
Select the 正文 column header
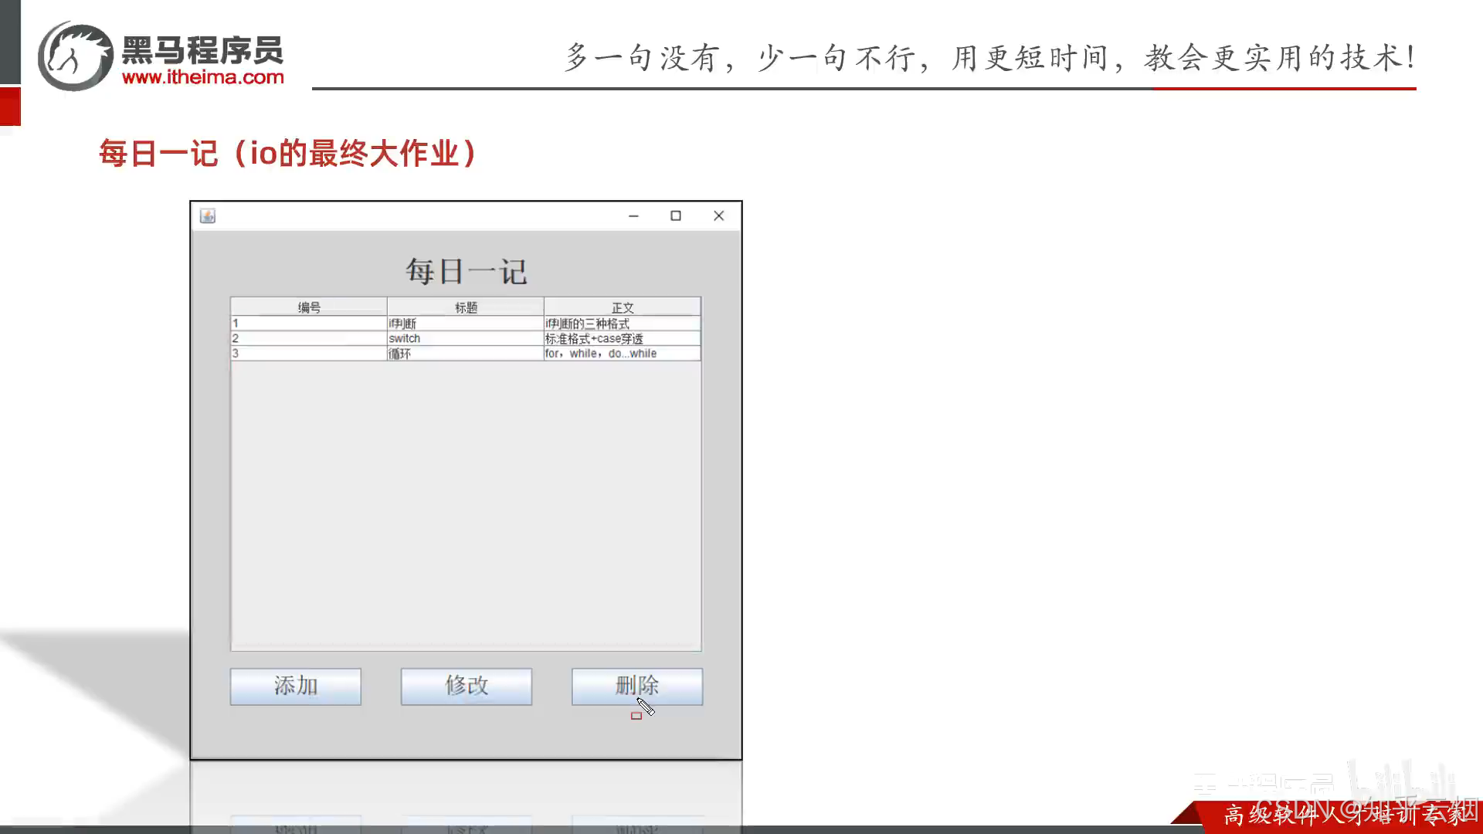pos(623,307)
